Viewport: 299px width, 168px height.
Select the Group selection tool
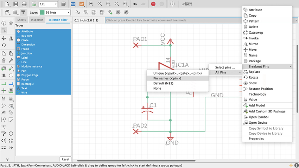tap(4, 30)
